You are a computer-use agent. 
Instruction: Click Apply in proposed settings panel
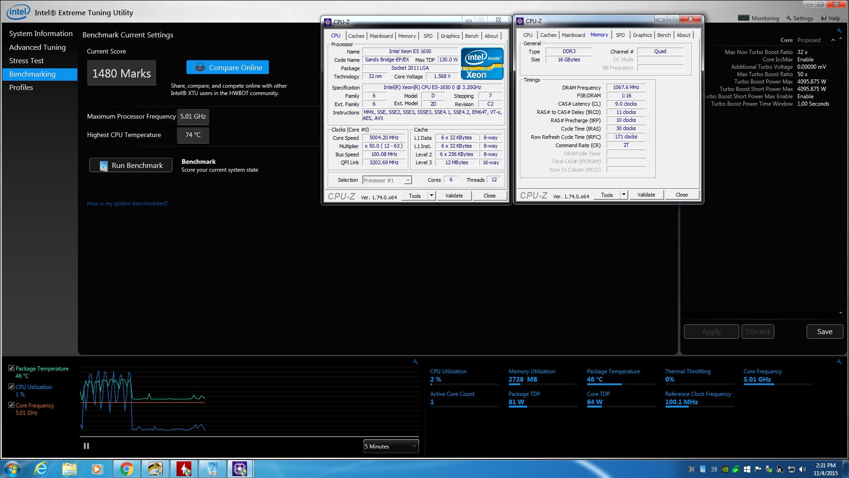(x=711, y=332)
